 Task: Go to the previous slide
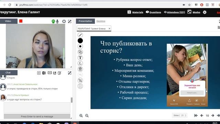point(202,116)
